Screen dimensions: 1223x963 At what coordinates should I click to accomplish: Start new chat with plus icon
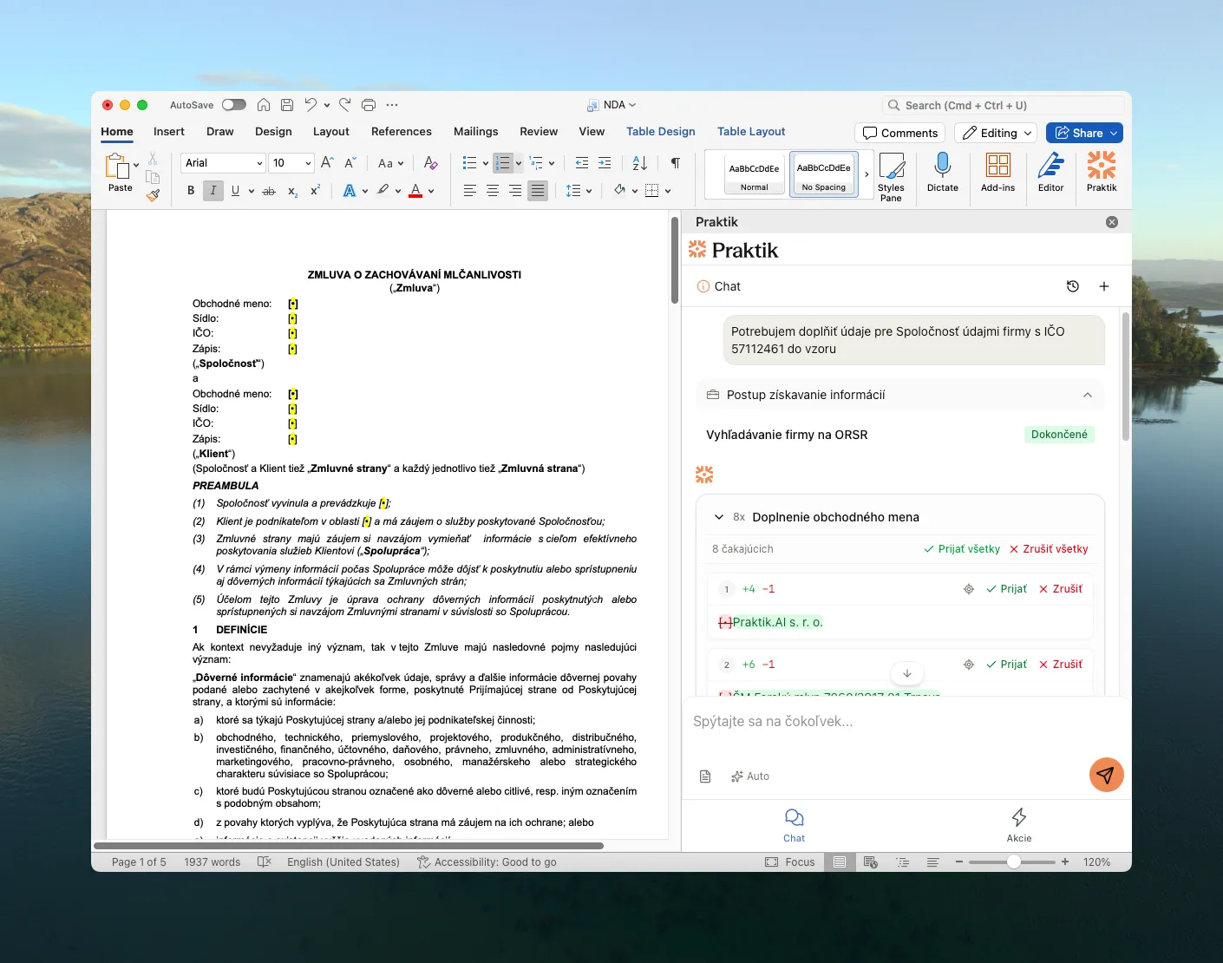pyautogui.click(x=1104, y=286)
